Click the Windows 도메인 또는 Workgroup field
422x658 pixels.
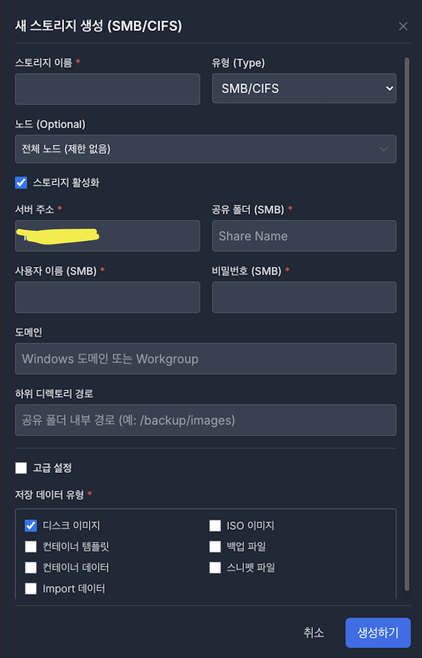coord(206,359)
